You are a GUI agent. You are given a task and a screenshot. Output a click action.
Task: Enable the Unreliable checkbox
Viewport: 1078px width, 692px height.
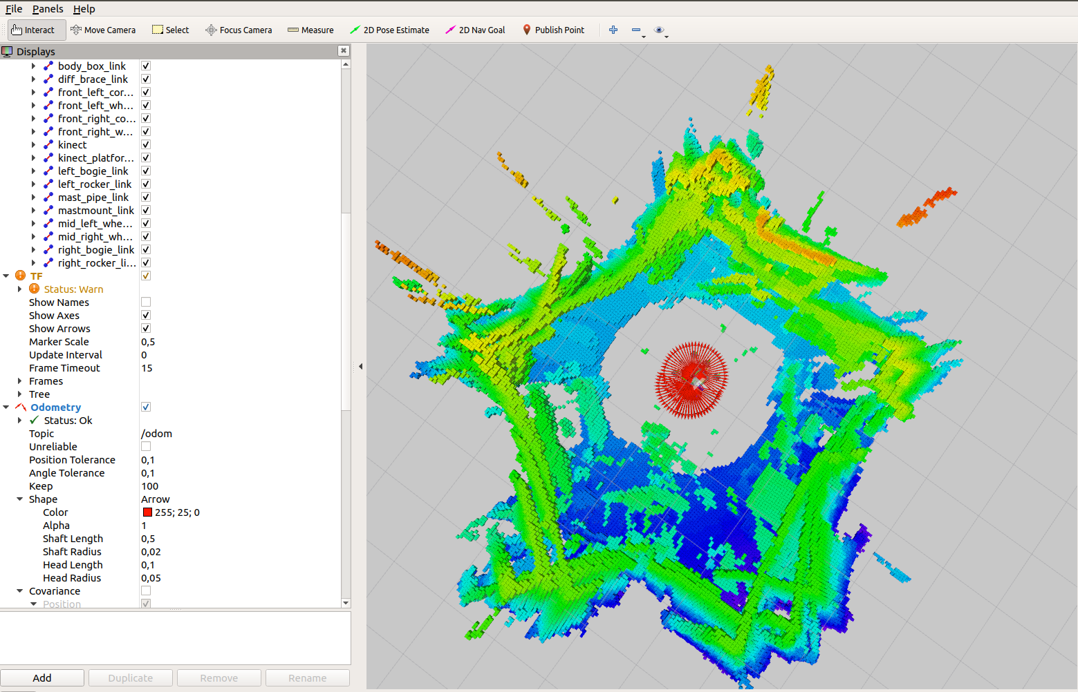[146, 446]
